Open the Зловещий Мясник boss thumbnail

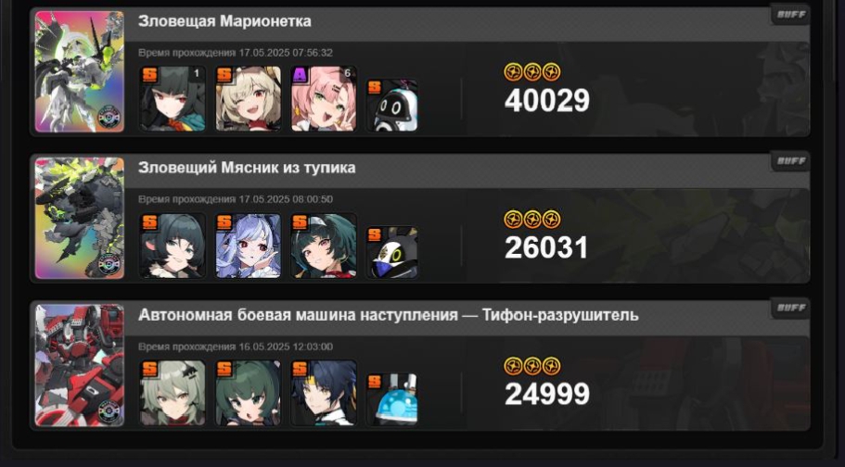[80, 218]
